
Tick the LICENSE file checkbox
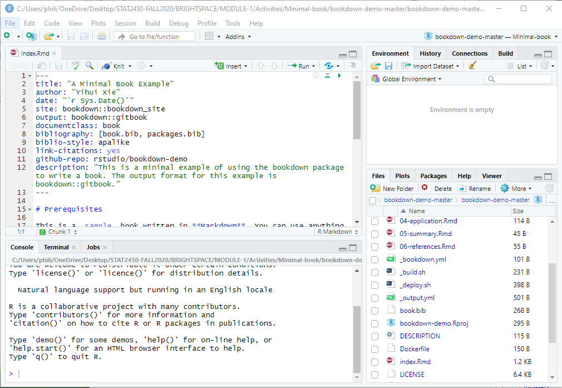point(374,375)
